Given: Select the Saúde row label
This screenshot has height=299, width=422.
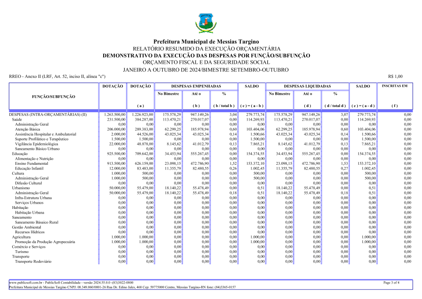Looking at the screenshot, I should click(17, 120).
